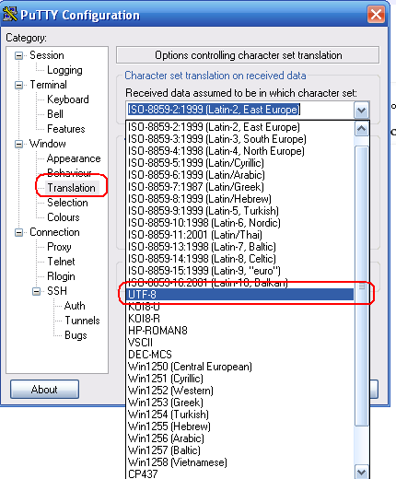Image resolution: width=396 pixels, height=479 pixels.
Task: Select HP-ROMAN8 in the list
Action: (240, 331)
